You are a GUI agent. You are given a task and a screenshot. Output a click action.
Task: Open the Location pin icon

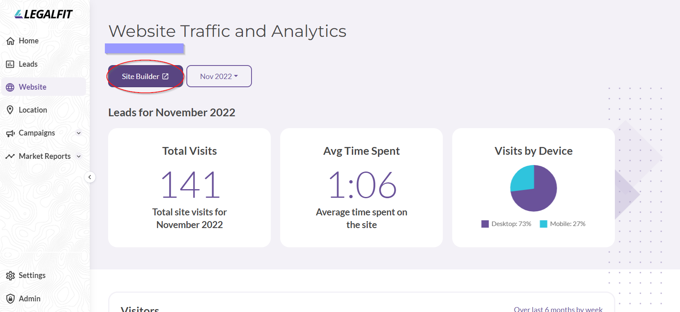click(10, 110)
